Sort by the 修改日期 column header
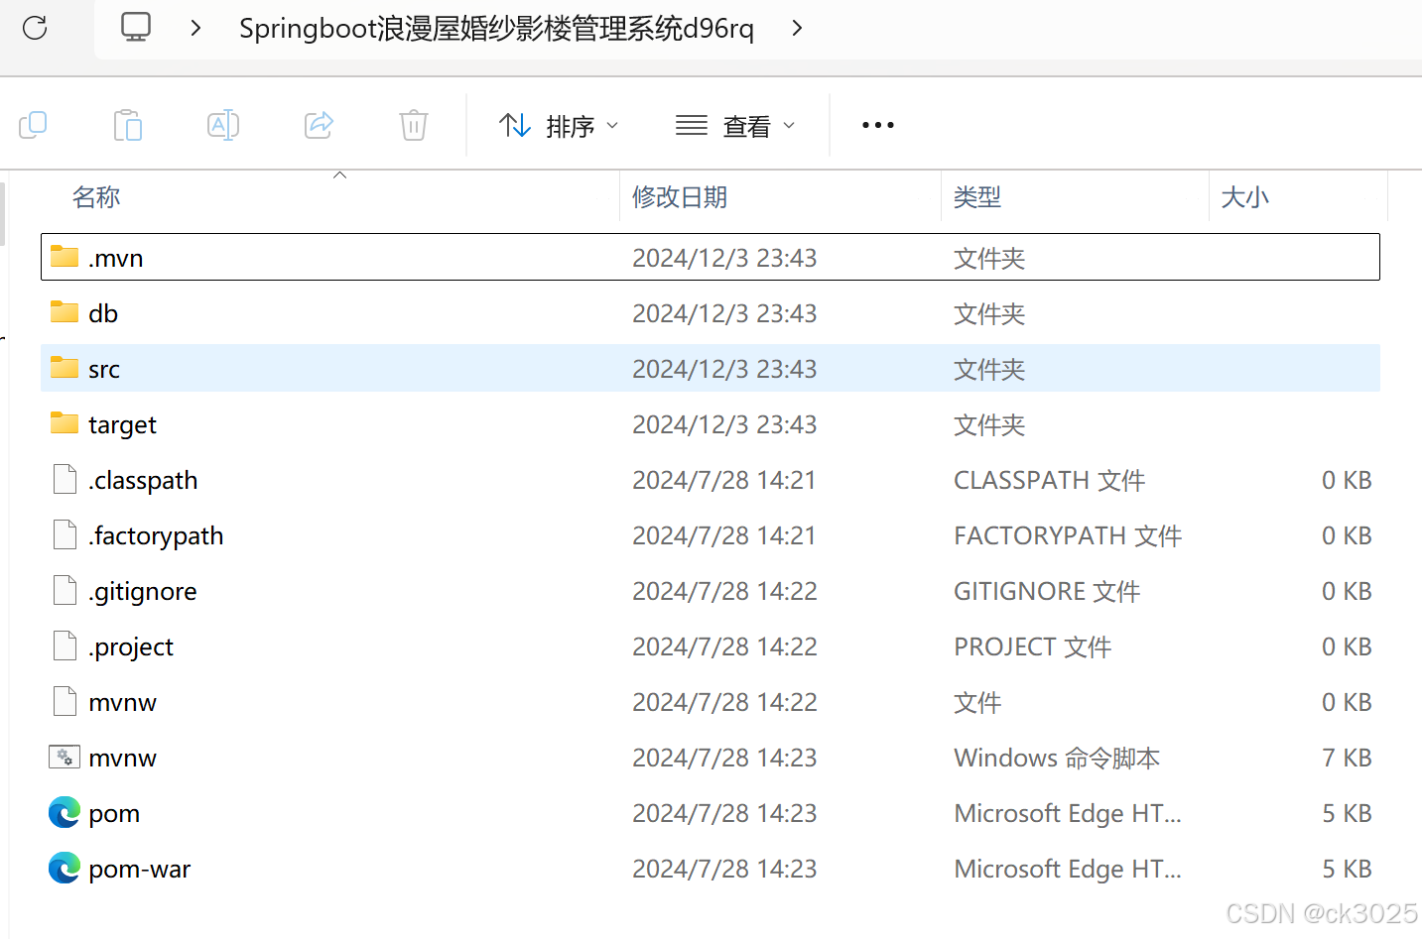The height and width of the screenshot is (939, 1422). (x=680, y=197)
